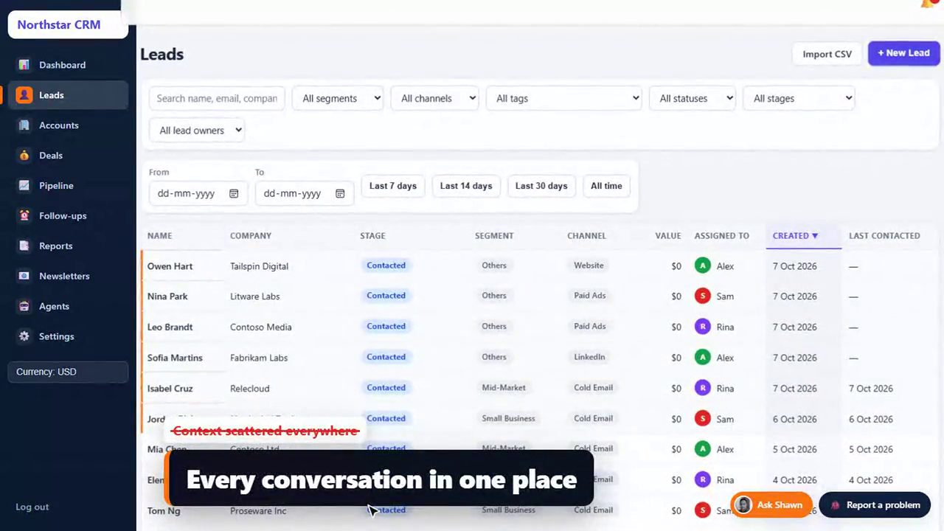Click the Report a problem button
The height and width of the screenshot is (531, 944).
tap(875, 505)
